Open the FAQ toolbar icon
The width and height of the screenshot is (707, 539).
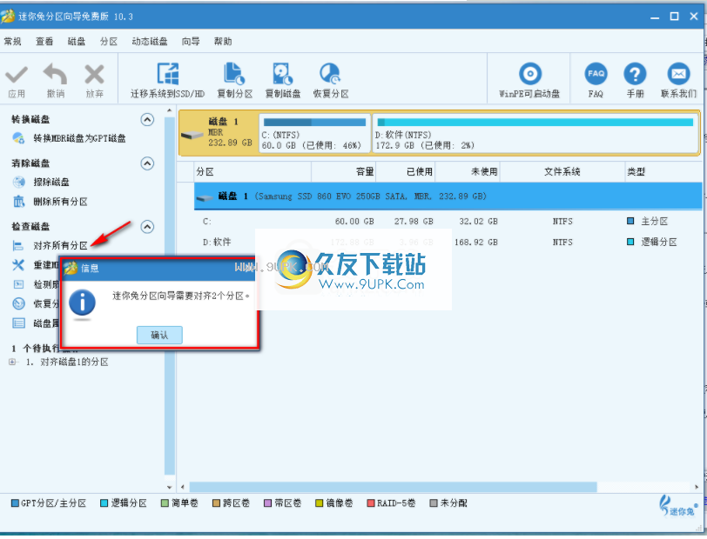click(596, 74)
